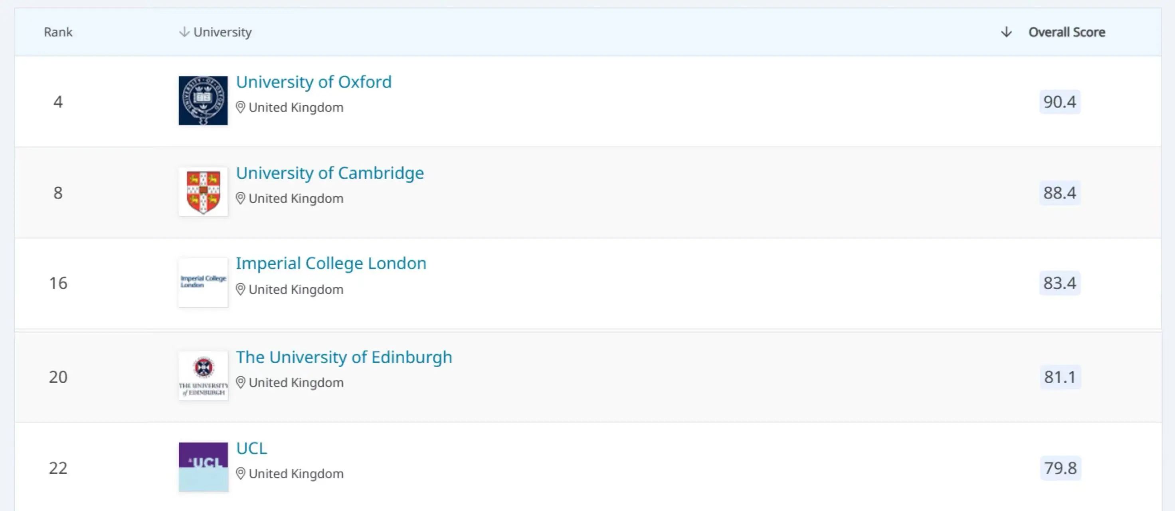Click the Rank column header

(58, 32)
